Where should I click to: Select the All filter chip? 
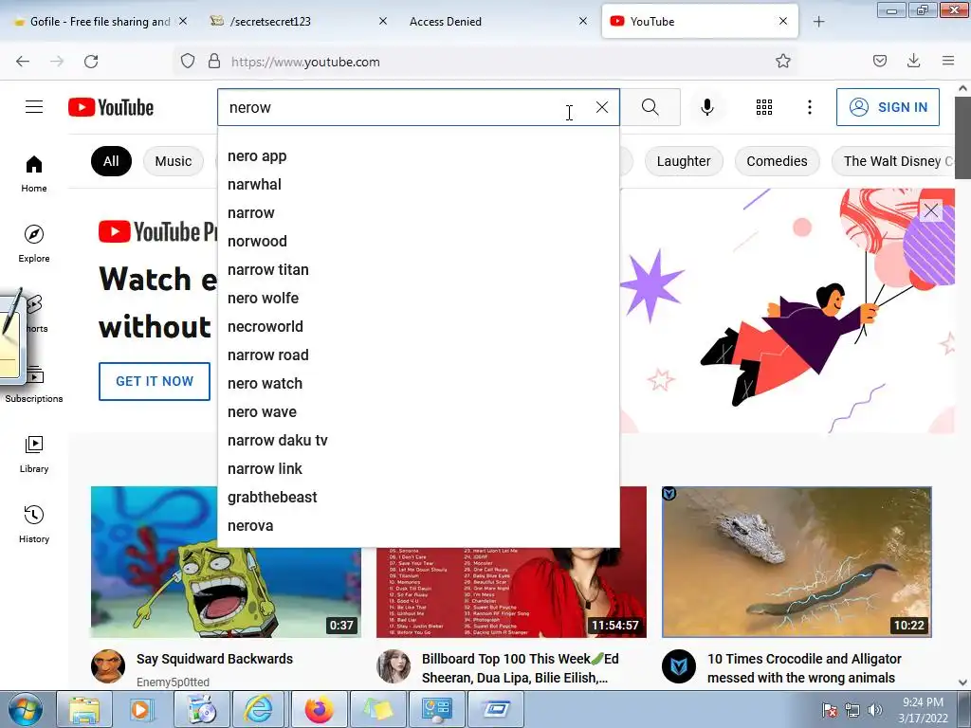[111, 161]
